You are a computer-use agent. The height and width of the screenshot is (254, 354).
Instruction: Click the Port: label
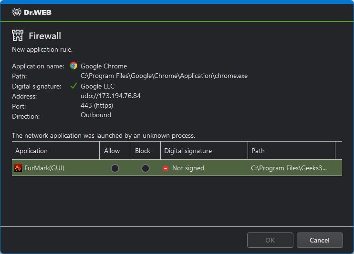(19, 106)
